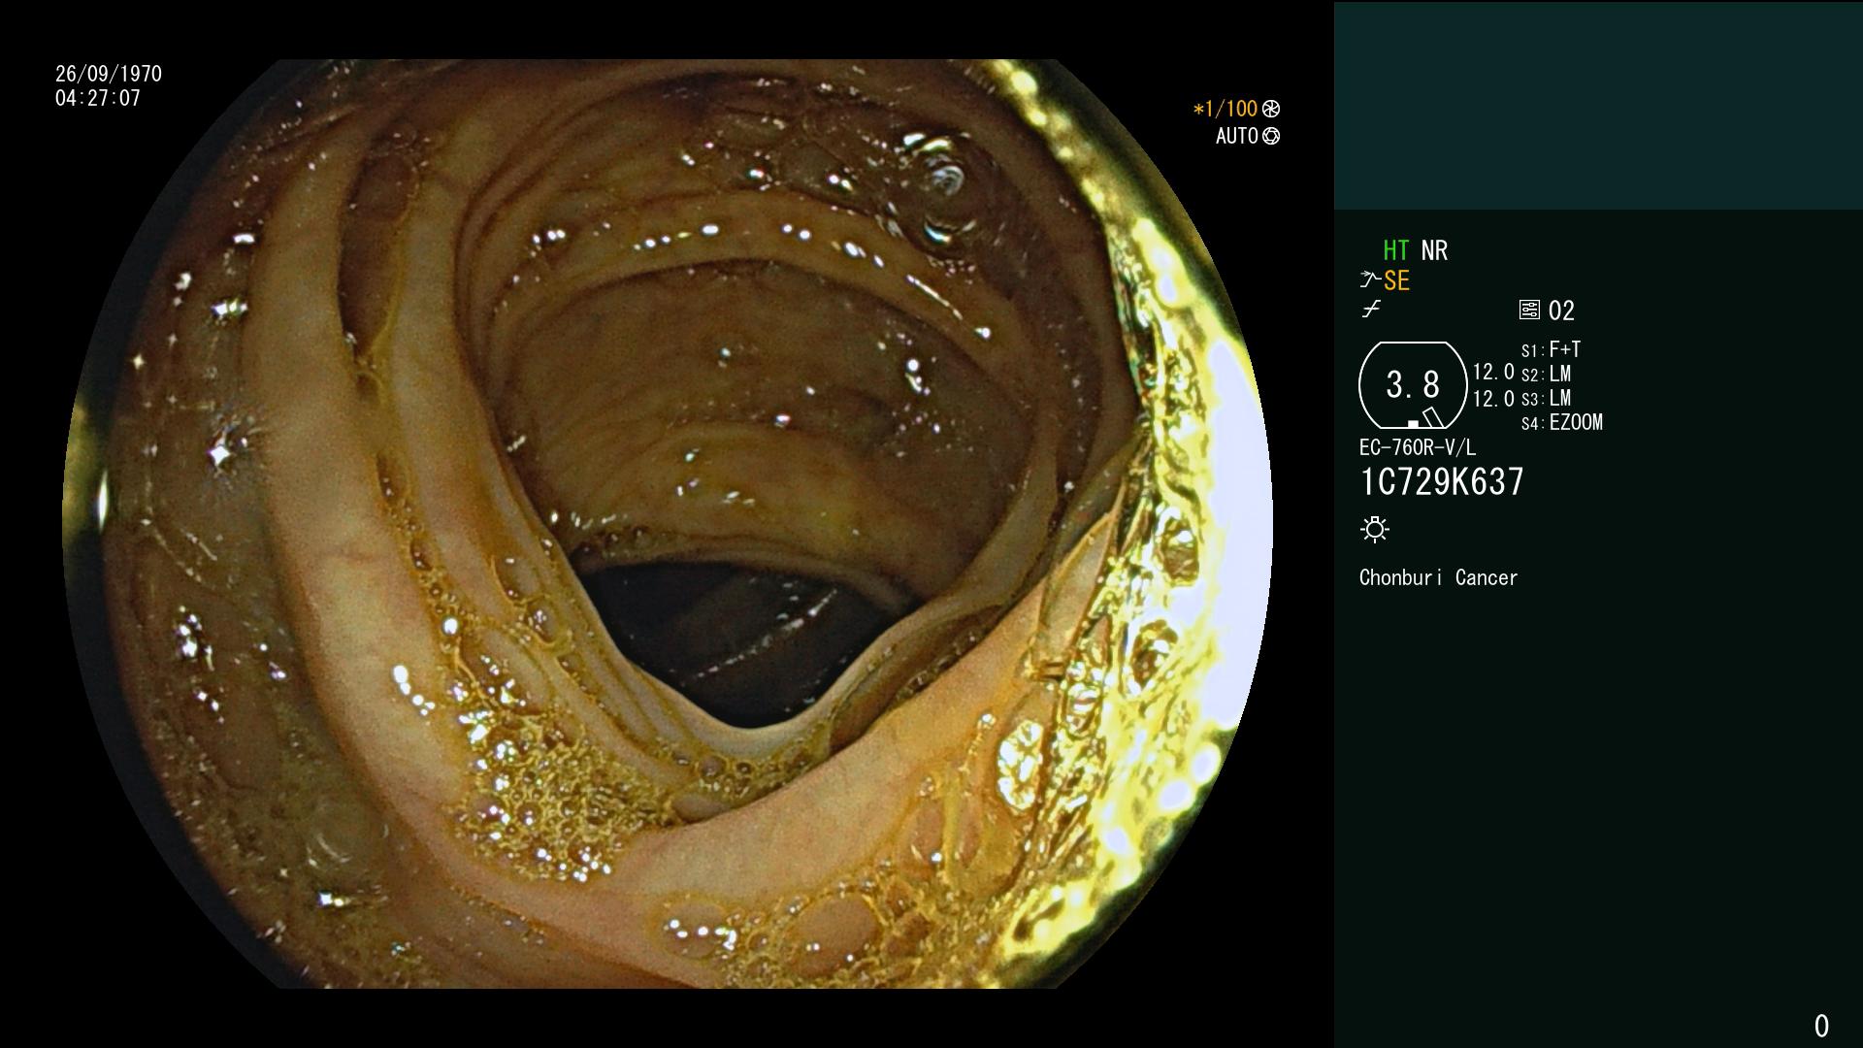Click the light source lamp icon
The width and height of the screenshot is (1863, 1048).
click(1375, 529)
